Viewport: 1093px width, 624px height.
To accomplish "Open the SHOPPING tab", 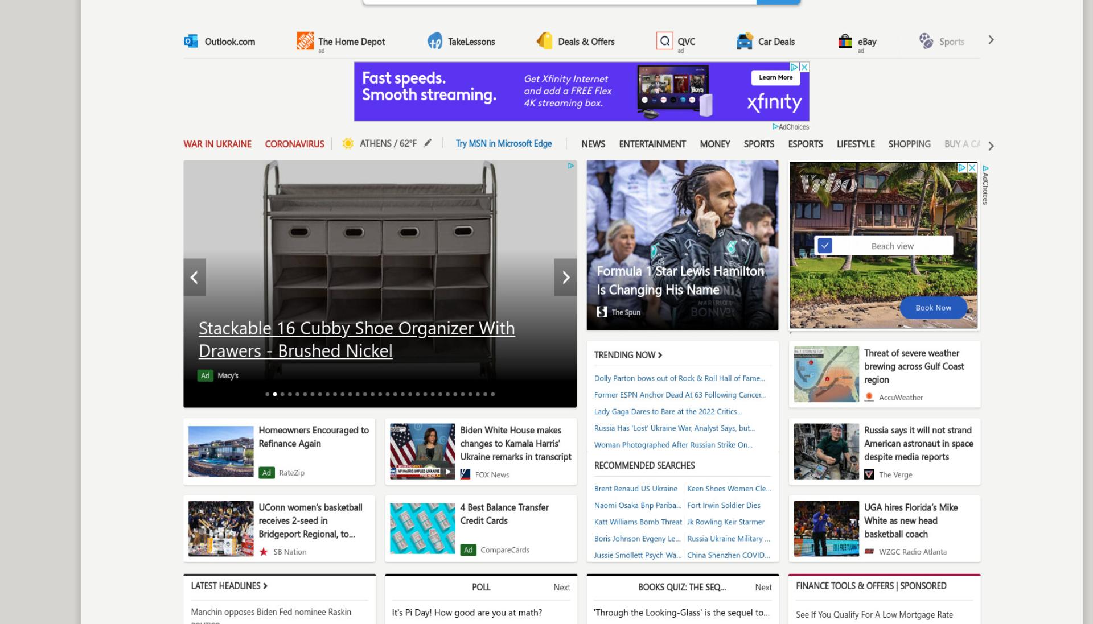I will tap(909, 144).
